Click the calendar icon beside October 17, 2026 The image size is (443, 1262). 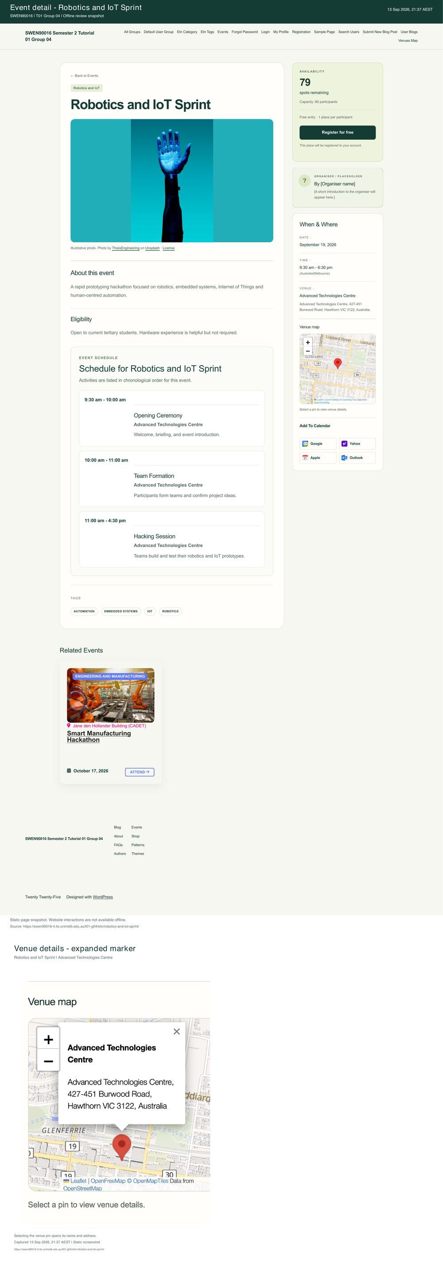[x=69, y=771]
